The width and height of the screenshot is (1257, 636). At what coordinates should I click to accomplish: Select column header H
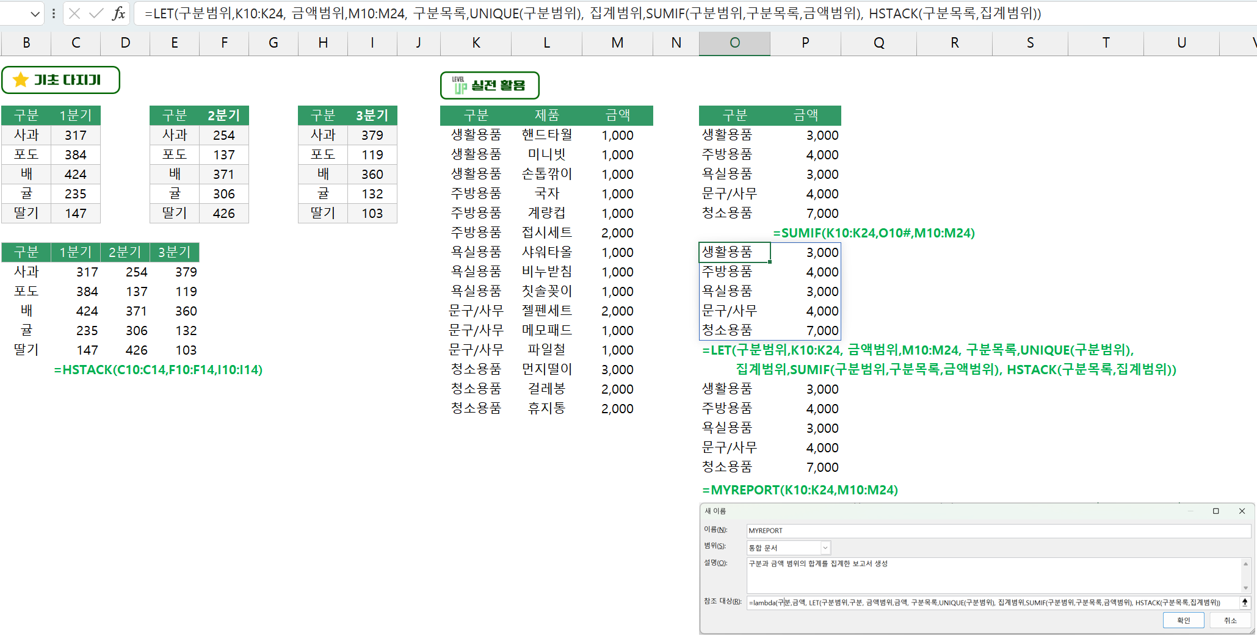[323, 43]
